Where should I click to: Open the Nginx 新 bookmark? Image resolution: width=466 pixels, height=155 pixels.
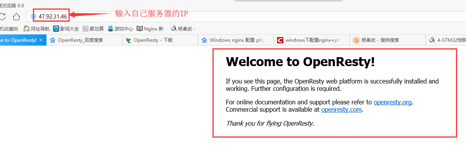[x=150, y=29]
